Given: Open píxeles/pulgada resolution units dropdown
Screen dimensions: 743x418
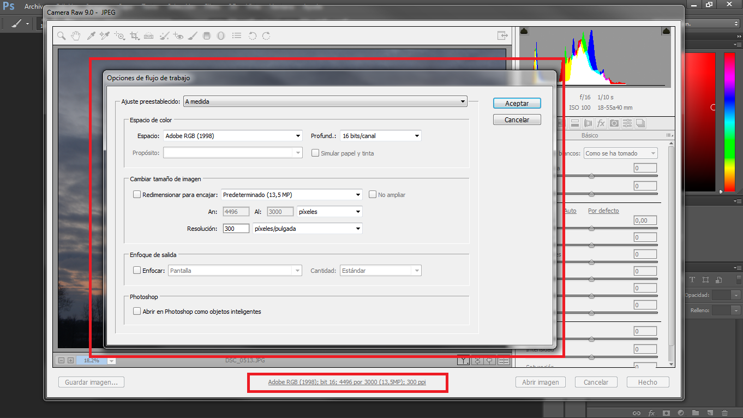Looking at the screenshot, I should [x=308, y=229].
